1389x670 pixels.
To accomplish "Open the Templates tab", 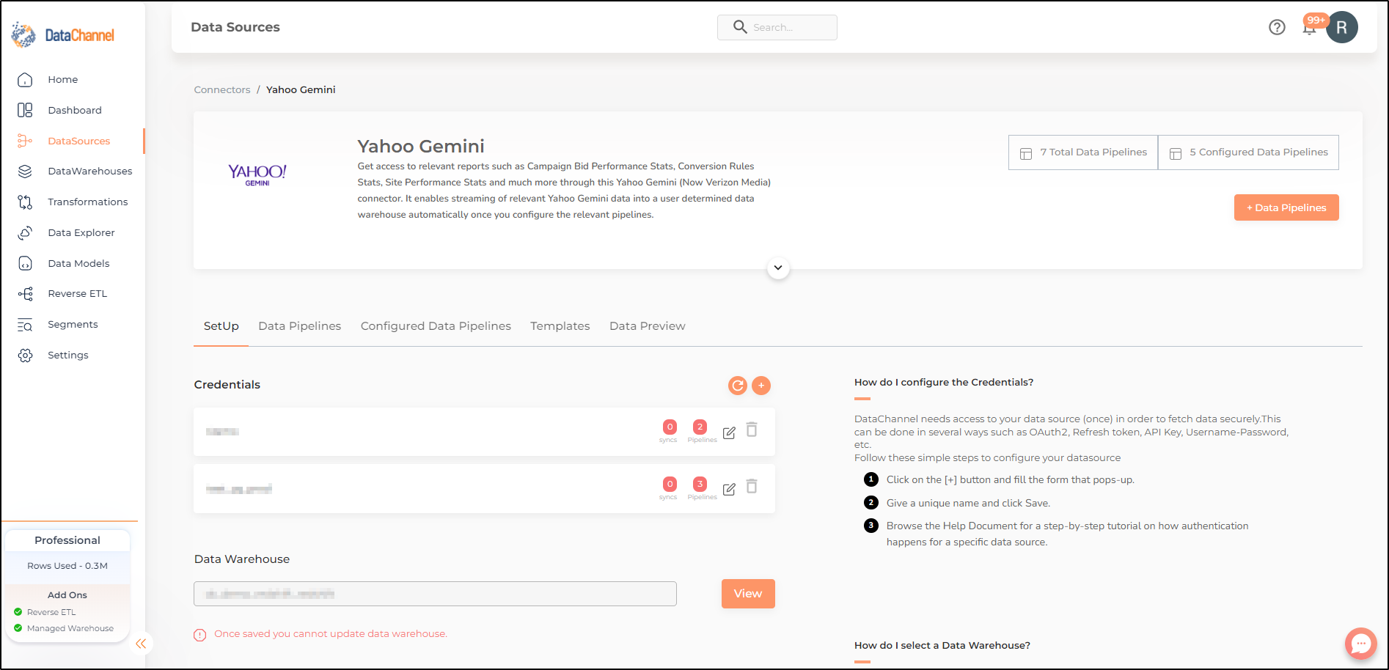I will 560,326.
